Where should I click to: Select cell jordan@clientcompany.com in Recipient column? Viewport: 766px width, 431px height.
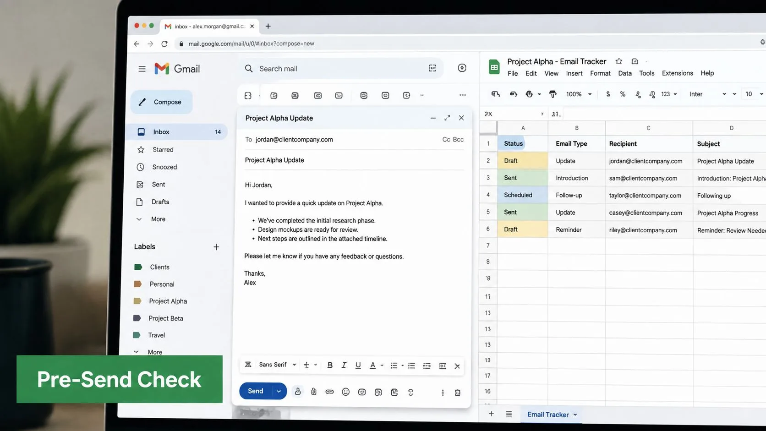coord(649,161)
